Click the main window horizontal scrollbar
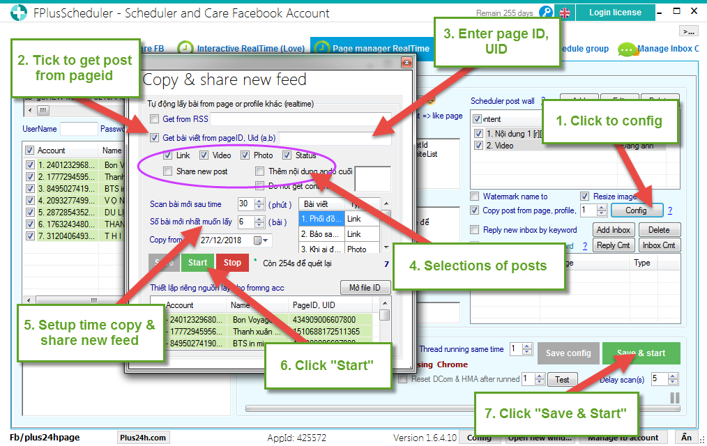The image size is (707, 446). 462,408
